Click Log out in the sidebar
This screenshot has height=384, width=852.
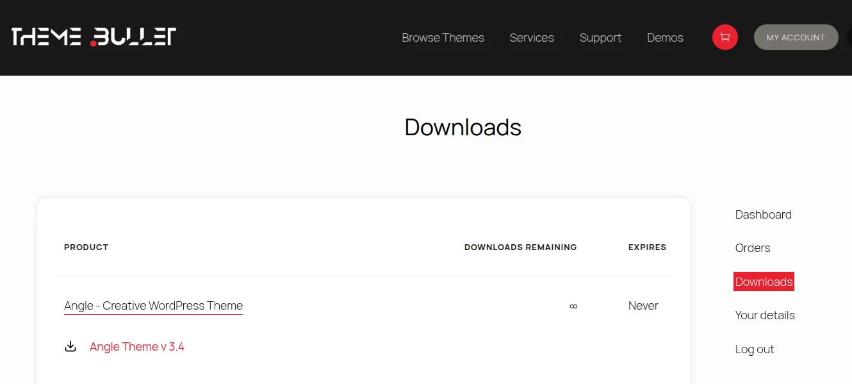click(755, 349)
